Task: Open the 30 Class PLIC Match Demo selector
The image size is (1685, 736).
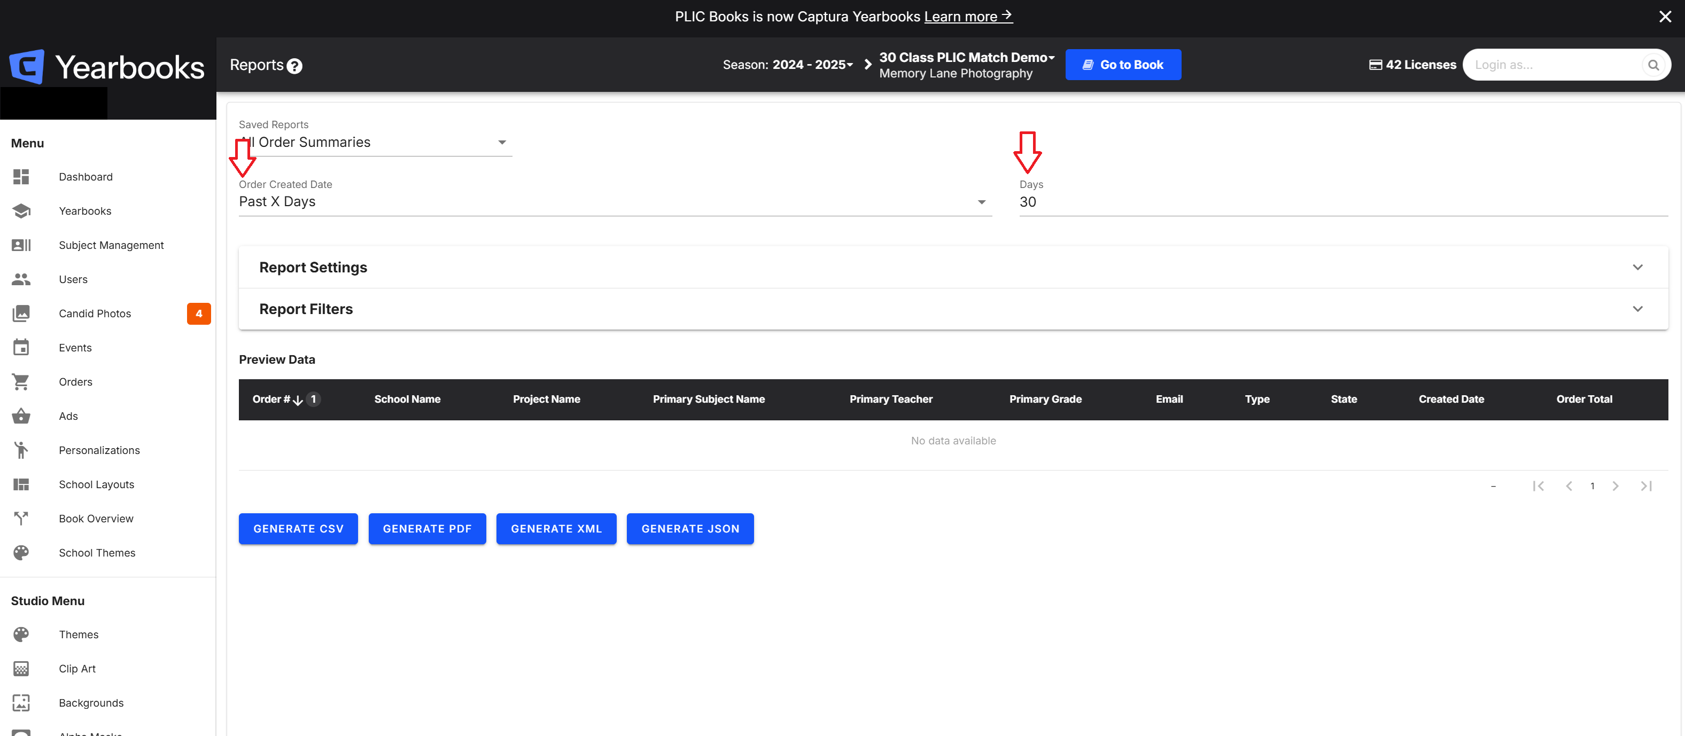Action: [x=967, y=58]
